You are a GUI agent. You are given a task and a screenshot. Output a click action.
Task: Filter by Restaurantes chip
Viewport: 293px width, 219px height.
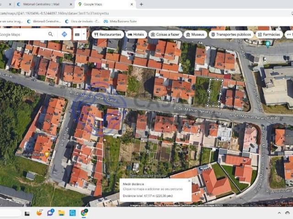click(x=108, y=35)
